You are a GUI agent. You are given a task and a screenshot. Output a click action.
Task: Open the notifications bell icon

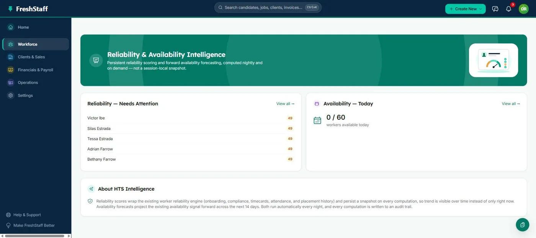508,9
